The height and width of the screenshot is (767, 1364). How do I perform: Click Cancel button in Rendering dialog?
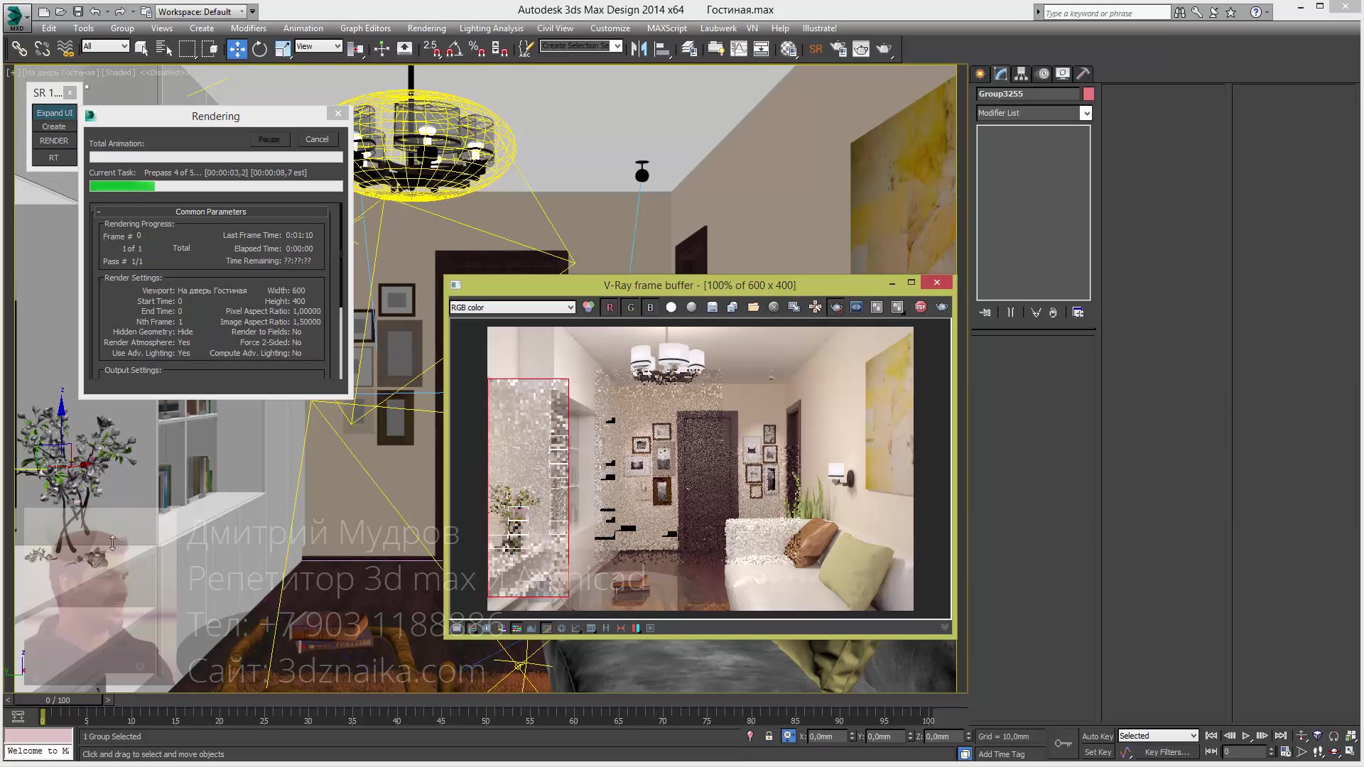317,138
